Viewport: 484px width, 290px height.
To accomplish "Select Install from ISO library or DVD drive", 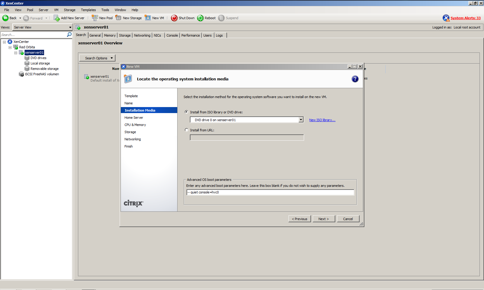I will pyautogui.click(x=187, y=112).
